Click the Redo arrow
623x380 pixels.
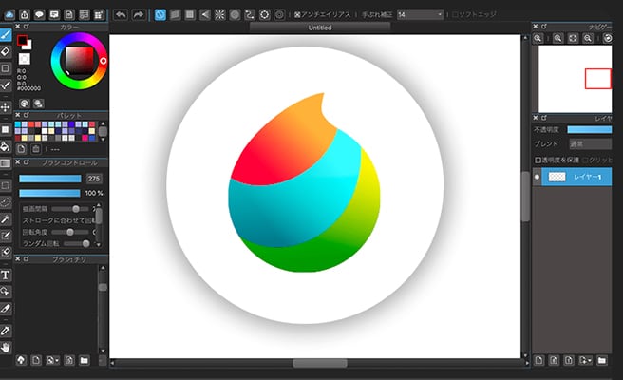coord(138,15)
